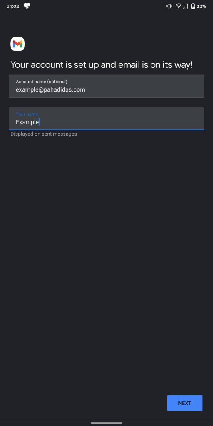Tap the 14:02 clock in status bar

pos(13,6)
